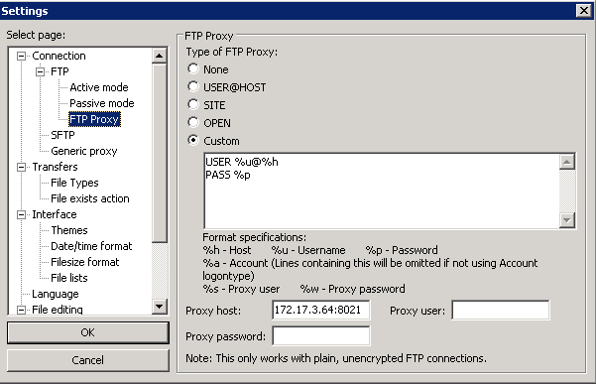The image size is (596, 384).
Task: Collapse the Transfers tree node
Action: tap(21, 167)
